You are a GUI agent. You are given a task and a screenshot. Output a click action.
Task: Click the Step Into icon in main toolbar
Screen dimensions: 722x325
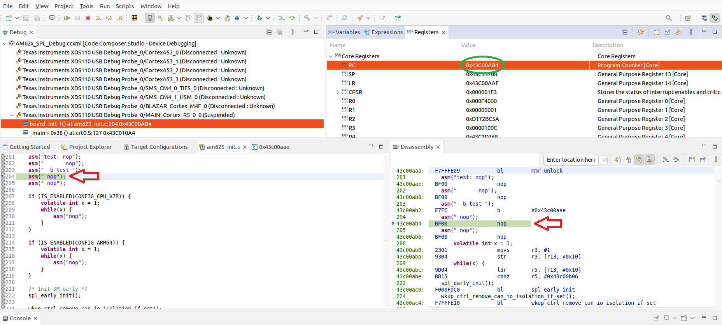coord(98,18)
